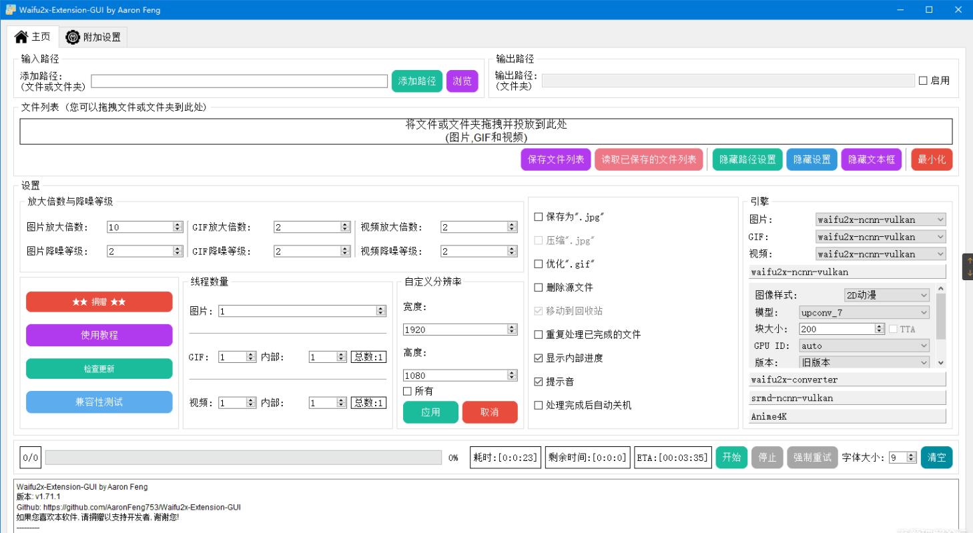The image size is (973, 533).
Task: Expand the srmd-ncnn-vulkan engine section
Action: [x=848, y=398]
